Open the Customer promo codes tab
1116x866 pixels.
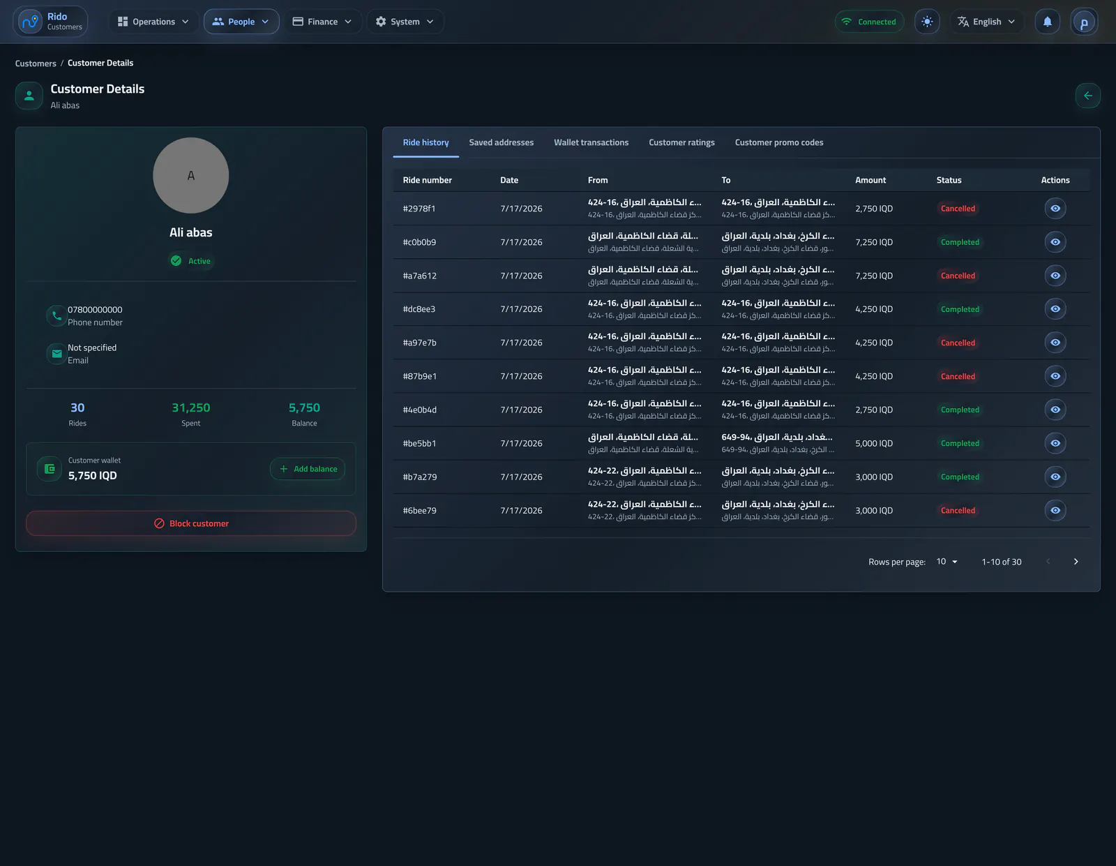click(779, 142)
